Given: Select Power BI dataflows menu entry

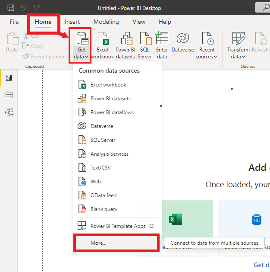Looking at the screenshot, I should [118, 112].
